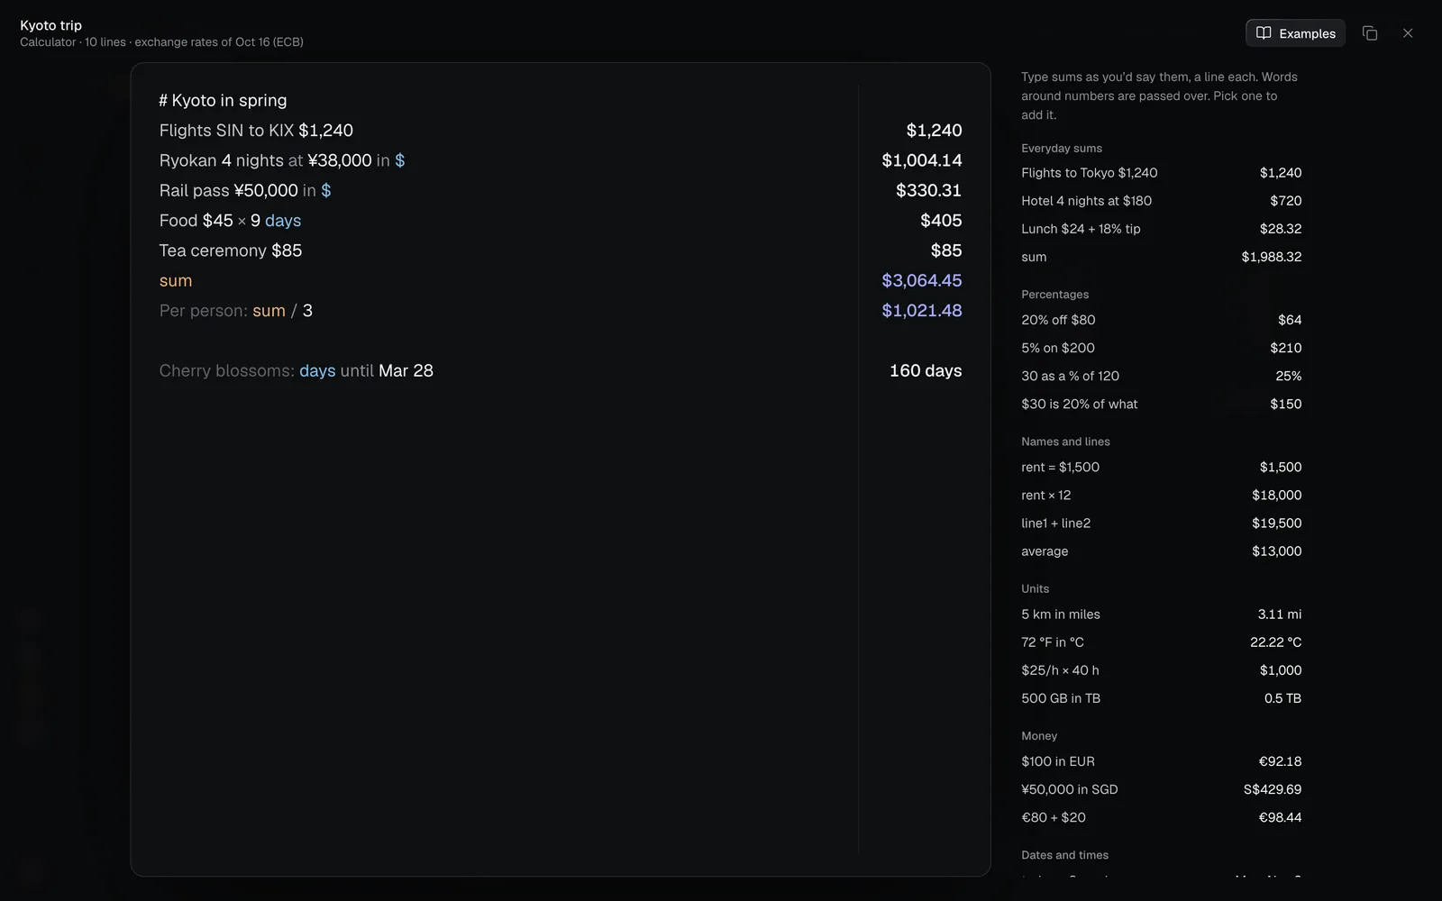
Task: Click the 'Tea ceremony $85' line
Action: tap(231, 250)
